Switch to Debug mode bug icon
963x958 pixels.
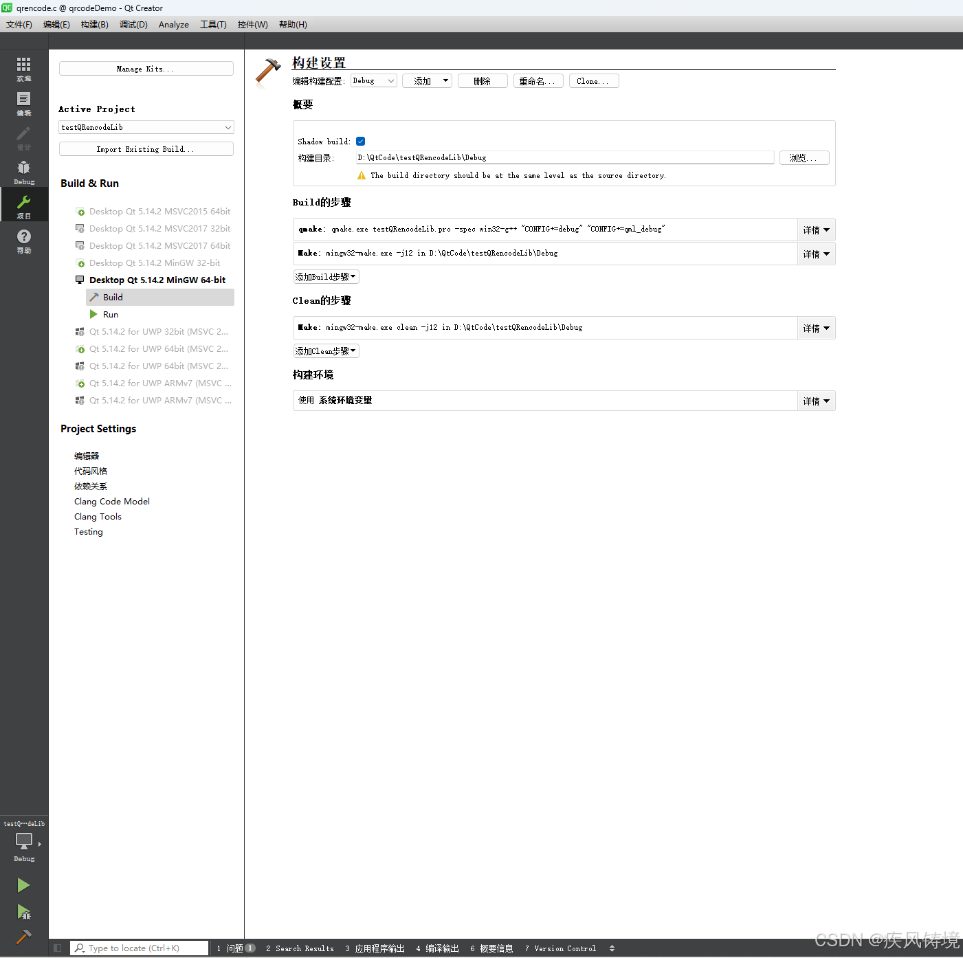click(x=24, y=171)
